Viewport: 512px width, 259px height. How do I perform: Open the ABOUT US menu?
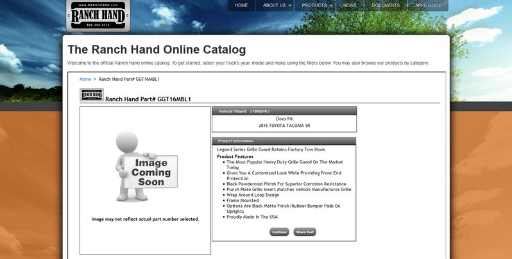tap(275, 5)
